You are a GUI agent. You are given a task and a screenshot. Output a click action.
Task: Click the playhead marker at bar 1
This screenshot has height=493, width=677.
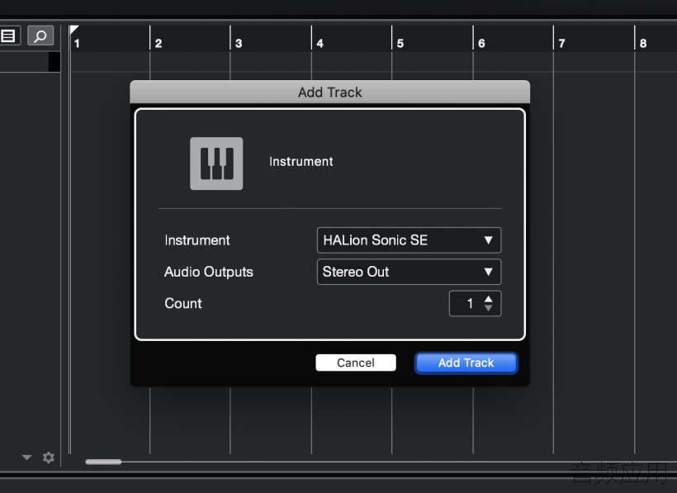pos(73,30)
